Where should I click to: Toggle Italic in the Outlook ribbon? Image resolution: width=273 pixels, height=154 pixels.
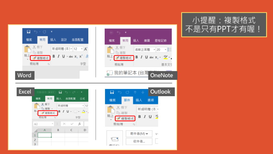tap(145, 117)
